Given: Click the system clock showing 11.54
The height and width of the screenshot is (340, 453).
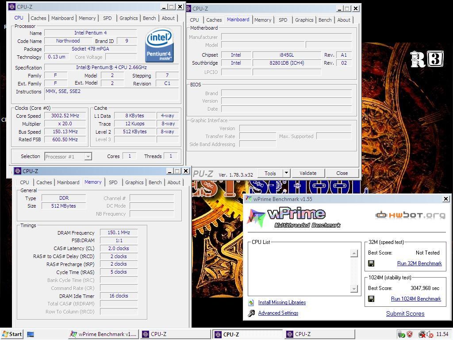Looking at the screenshot, I should (442, 334).
